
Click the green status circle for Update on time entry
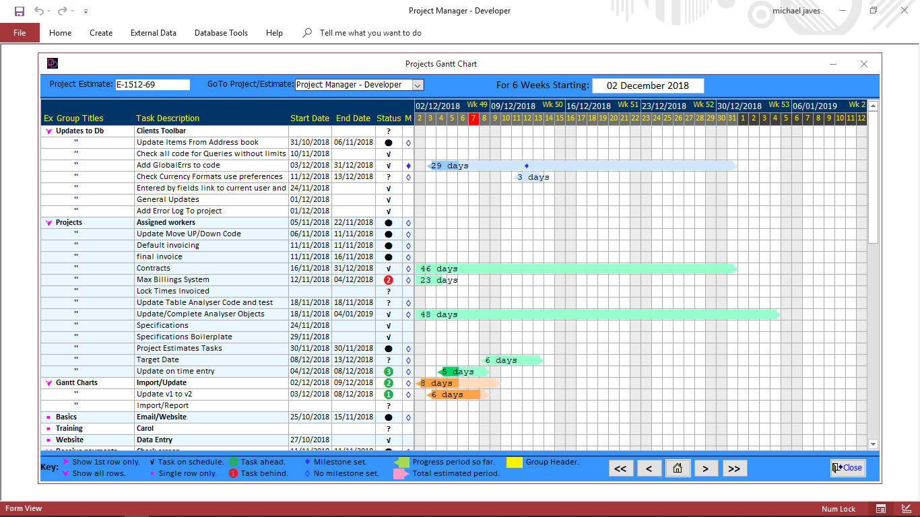[x=388, y=372]
